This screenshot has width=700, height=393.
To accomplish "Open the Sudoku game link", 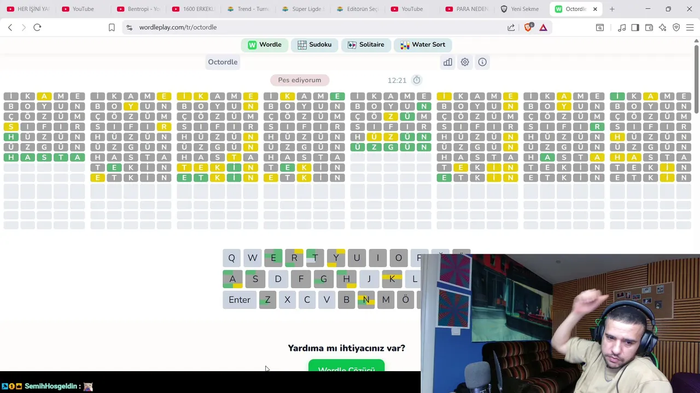I will [x=314, y=45].
